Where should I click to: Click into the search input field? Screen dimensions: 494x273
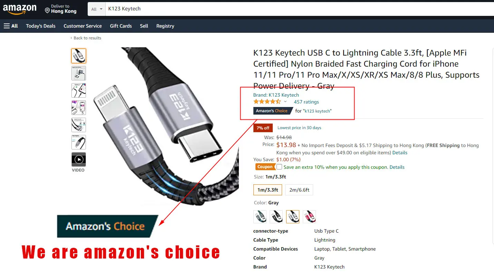(x=299, y=9)
